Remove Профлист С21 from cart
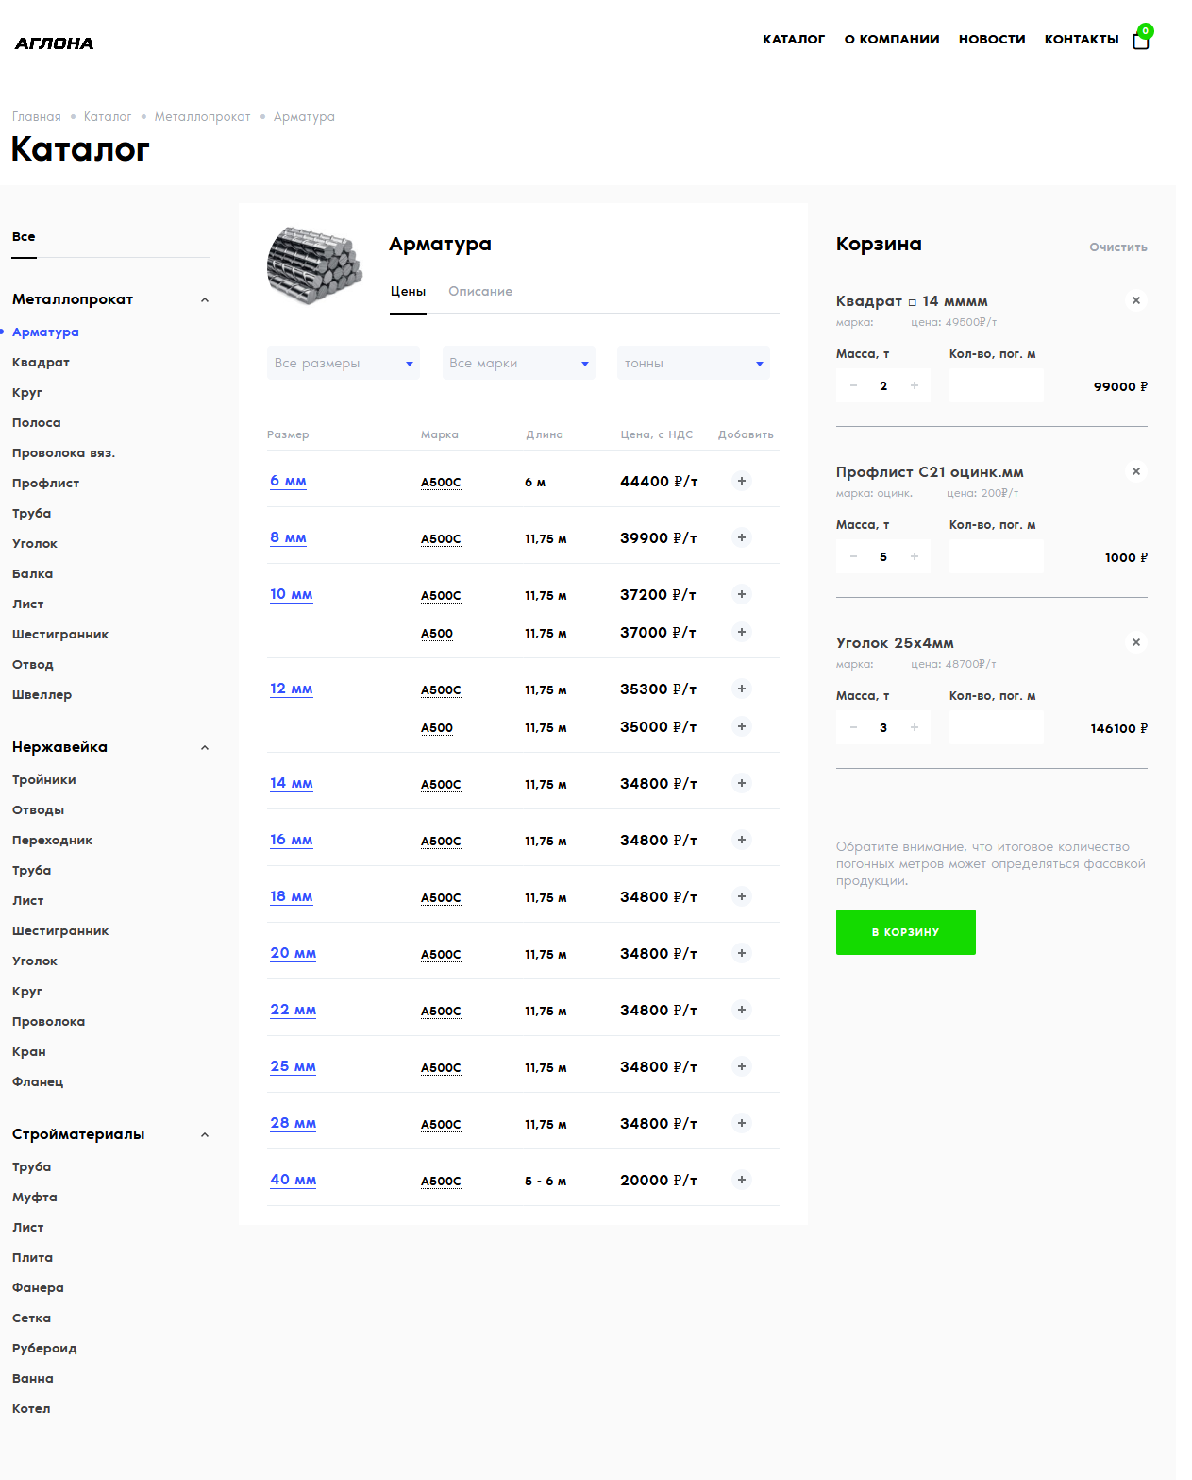This screenshot has height=1480, width=1192. click(x=1136, y=471)
